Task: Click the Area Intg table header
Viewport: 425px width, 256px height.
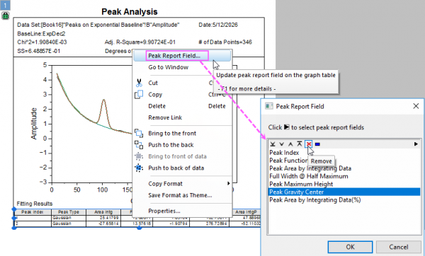Action: click(103, 212)
